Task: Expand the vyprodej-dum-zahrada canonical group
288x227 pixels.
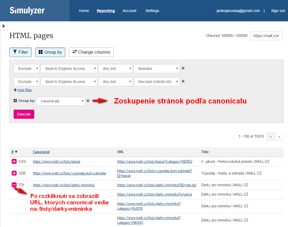Action: coord(14,173)
